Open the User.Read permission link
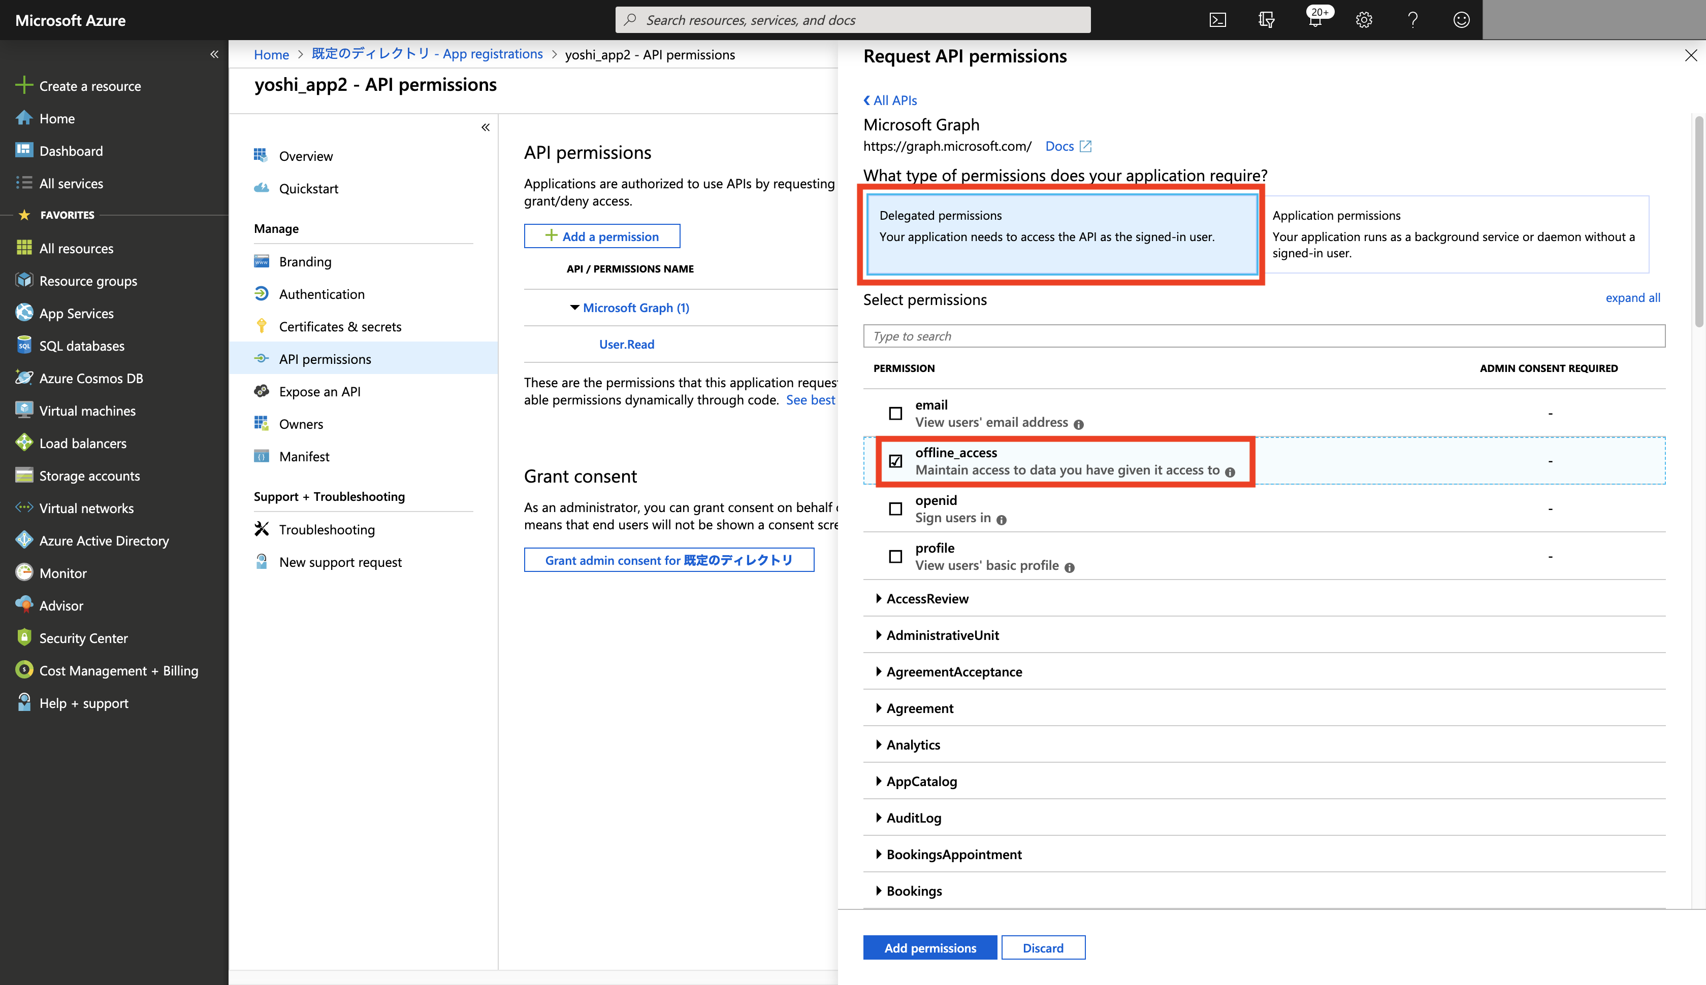1706x985 pixels. (626, 344)
